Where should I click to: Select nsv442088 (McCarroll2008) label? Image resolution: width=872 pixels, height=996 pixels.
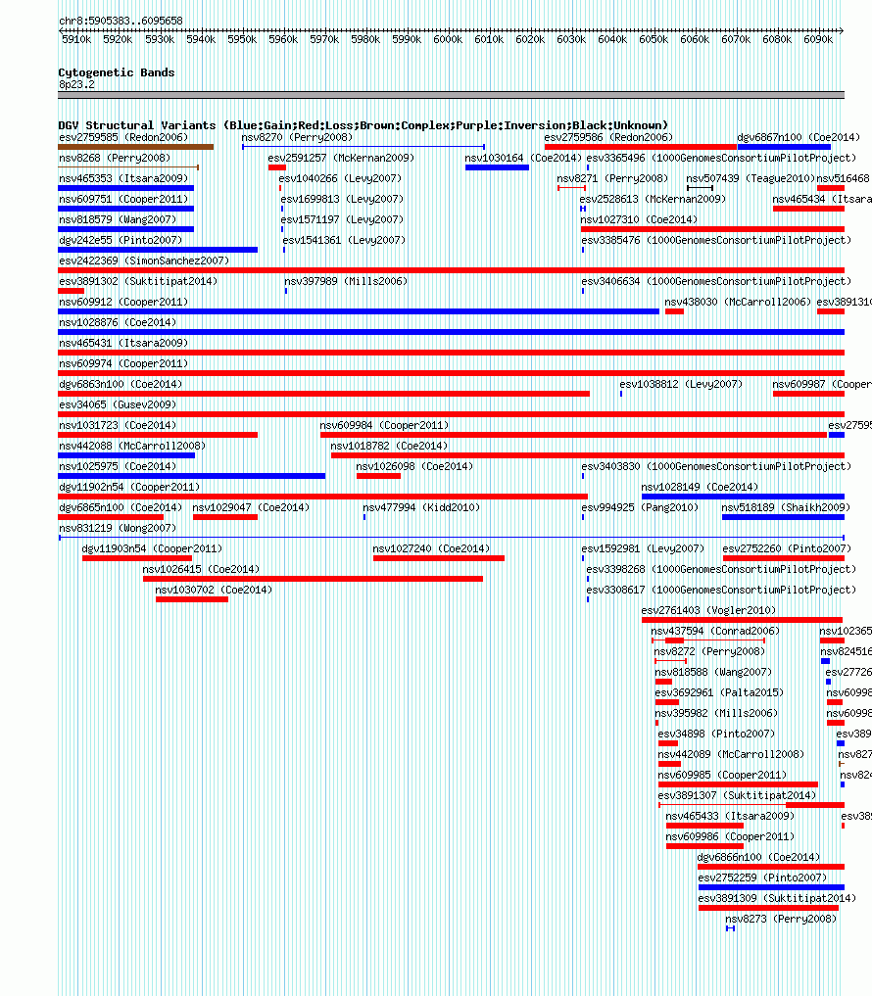click(132, 446)
